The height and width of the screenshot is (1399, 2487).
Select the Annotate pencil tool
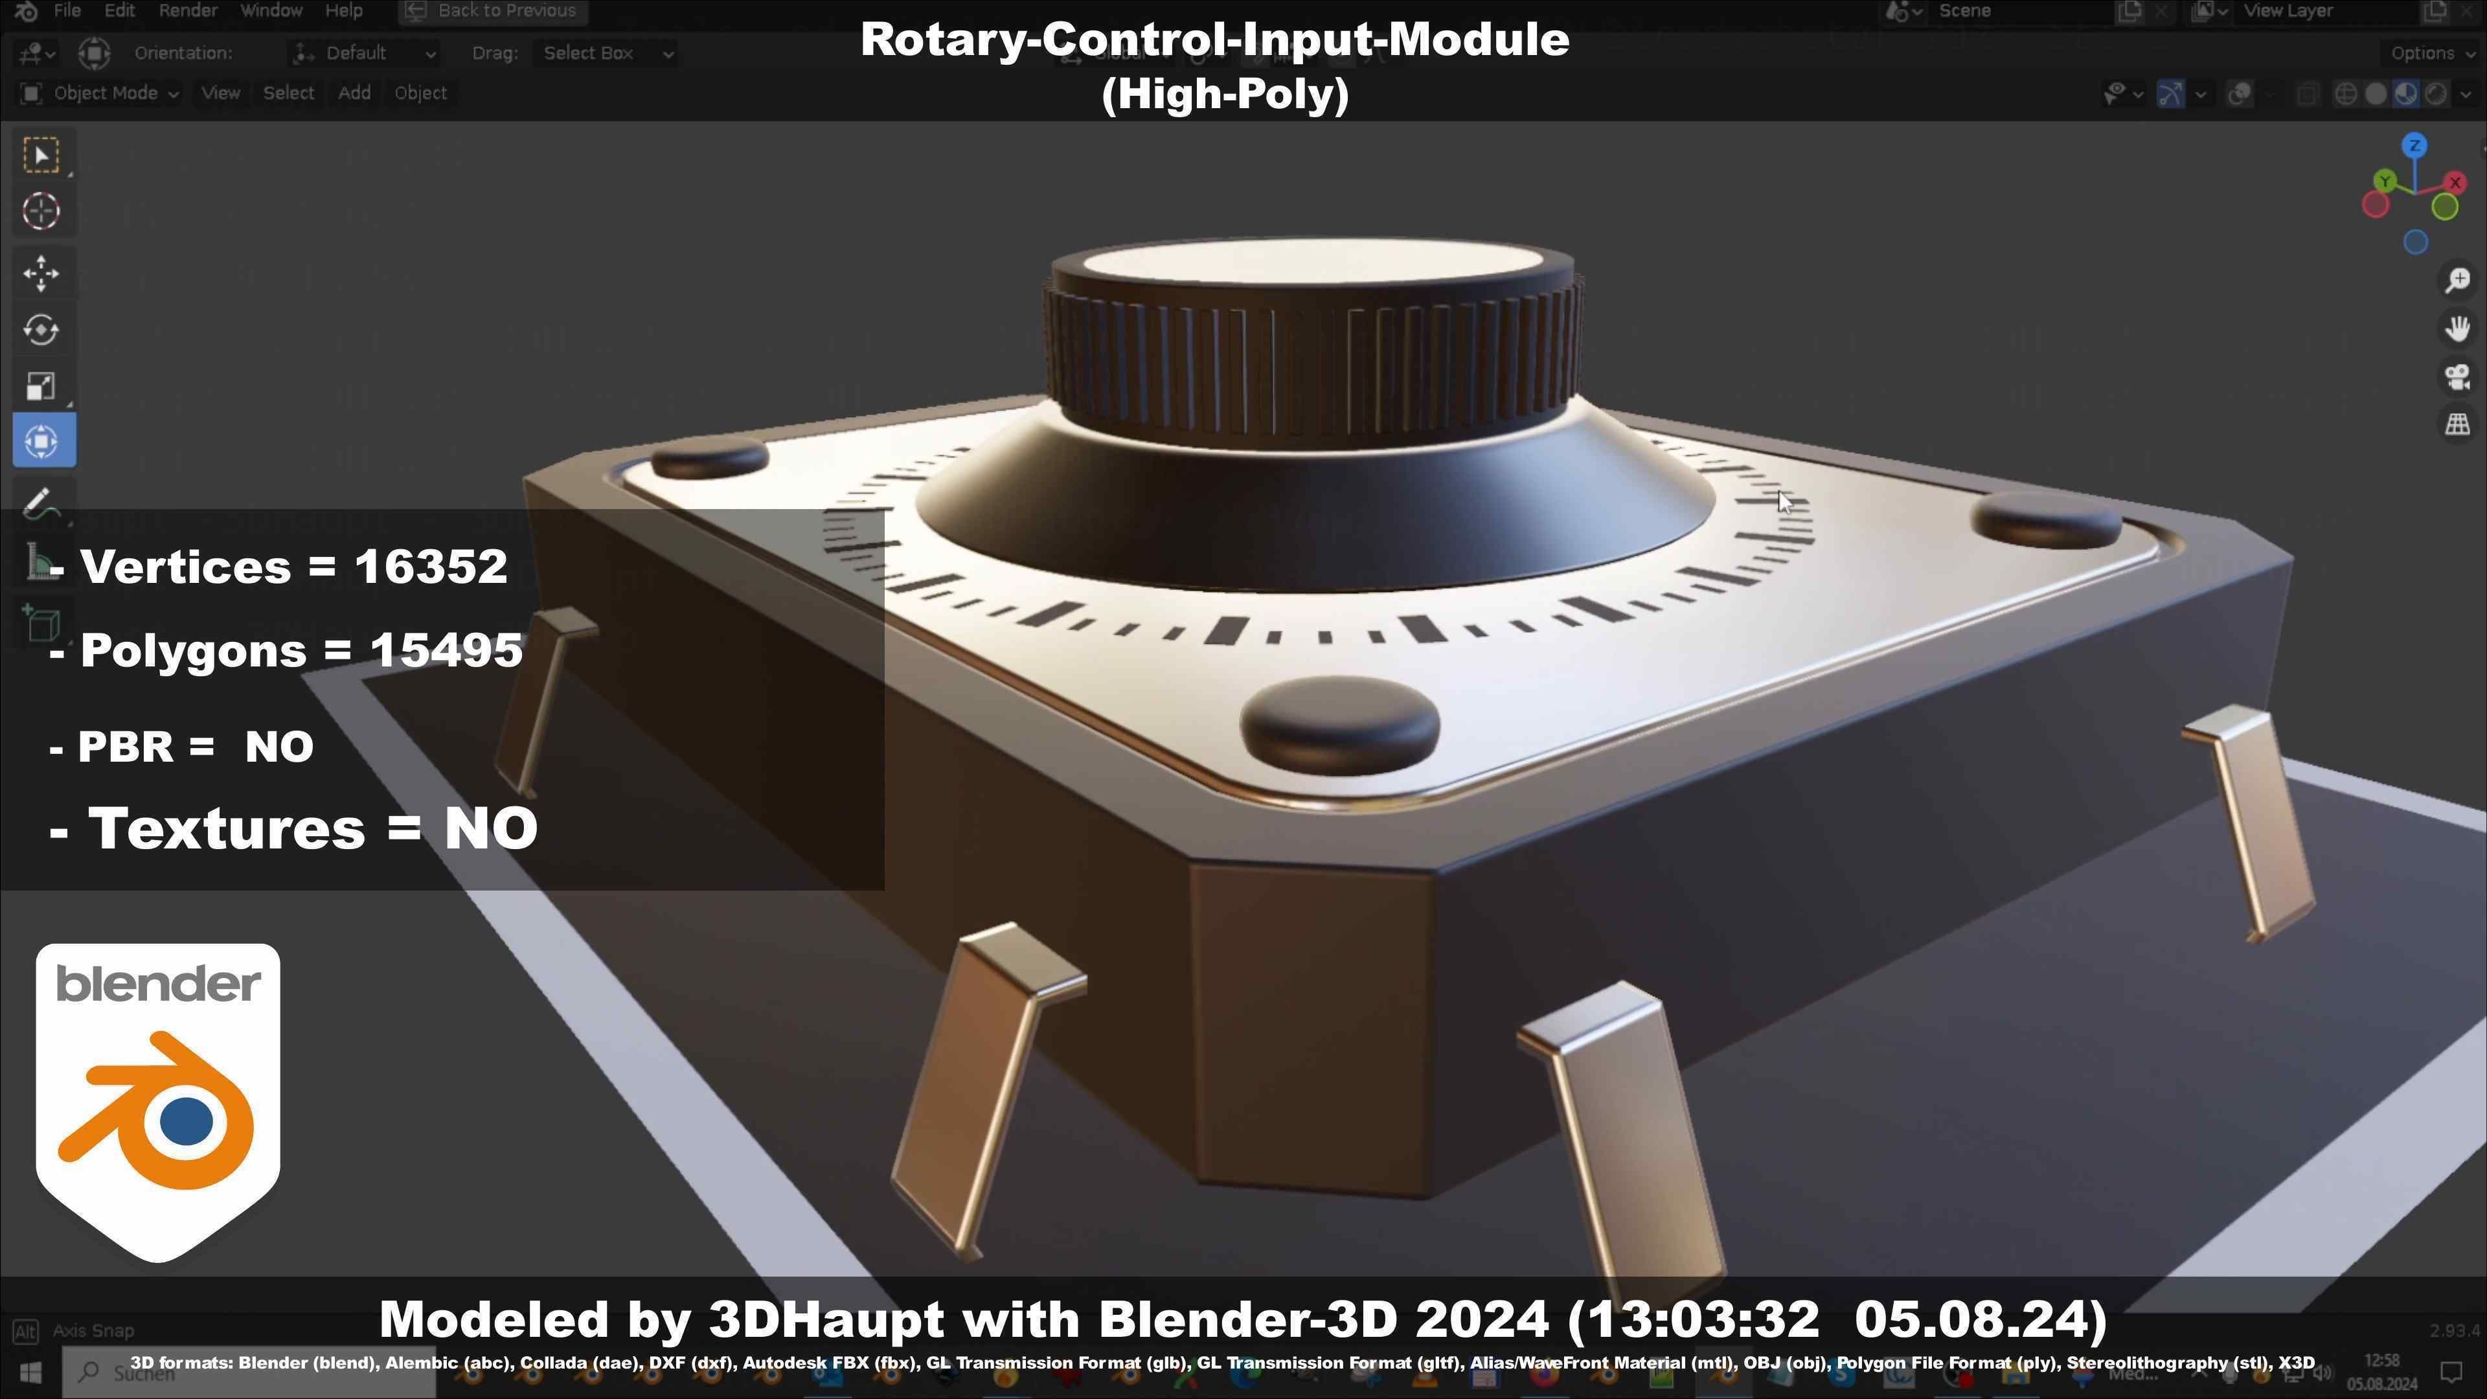41,503
